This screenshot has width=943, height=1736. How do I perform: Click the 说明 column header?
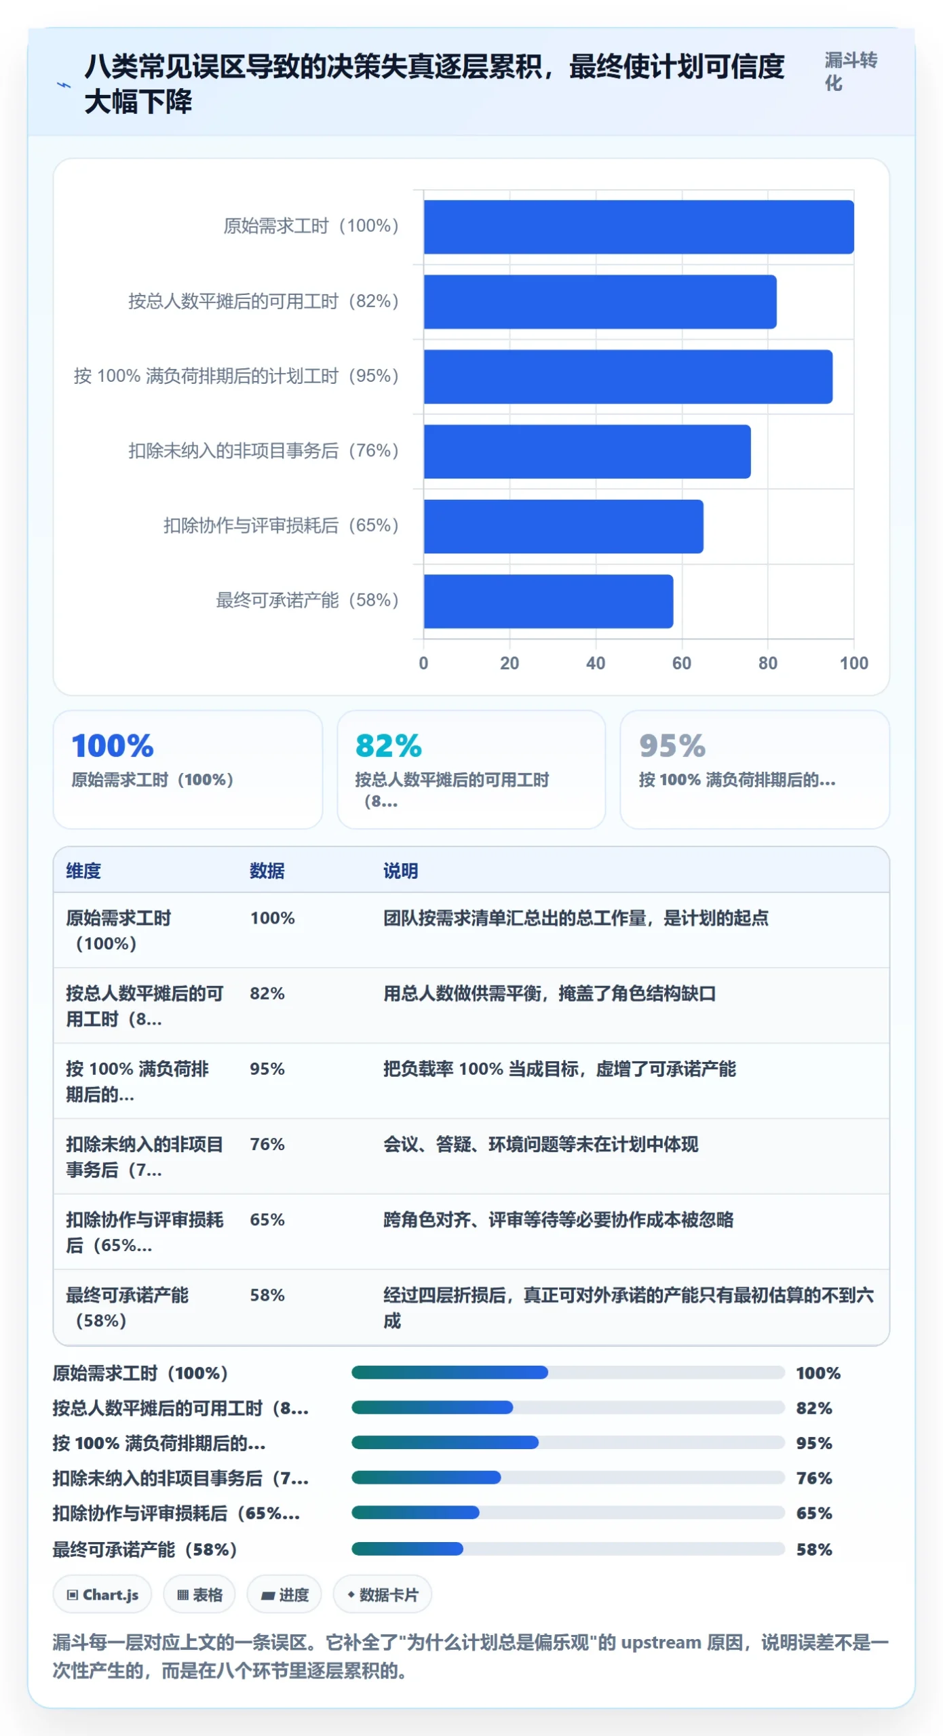click(400, 871)
